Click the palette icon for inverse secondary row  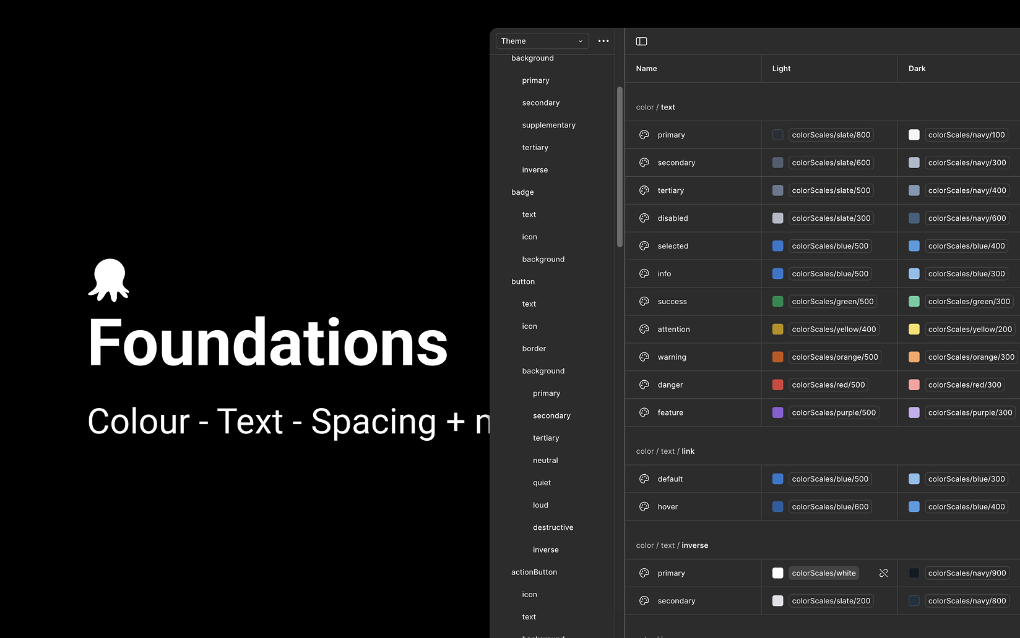coord(644,601)
